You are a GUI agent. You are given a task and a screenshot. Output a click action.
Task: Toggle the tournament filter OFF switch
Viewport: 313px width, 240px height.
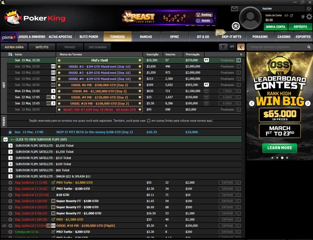[x=227, y=47]
